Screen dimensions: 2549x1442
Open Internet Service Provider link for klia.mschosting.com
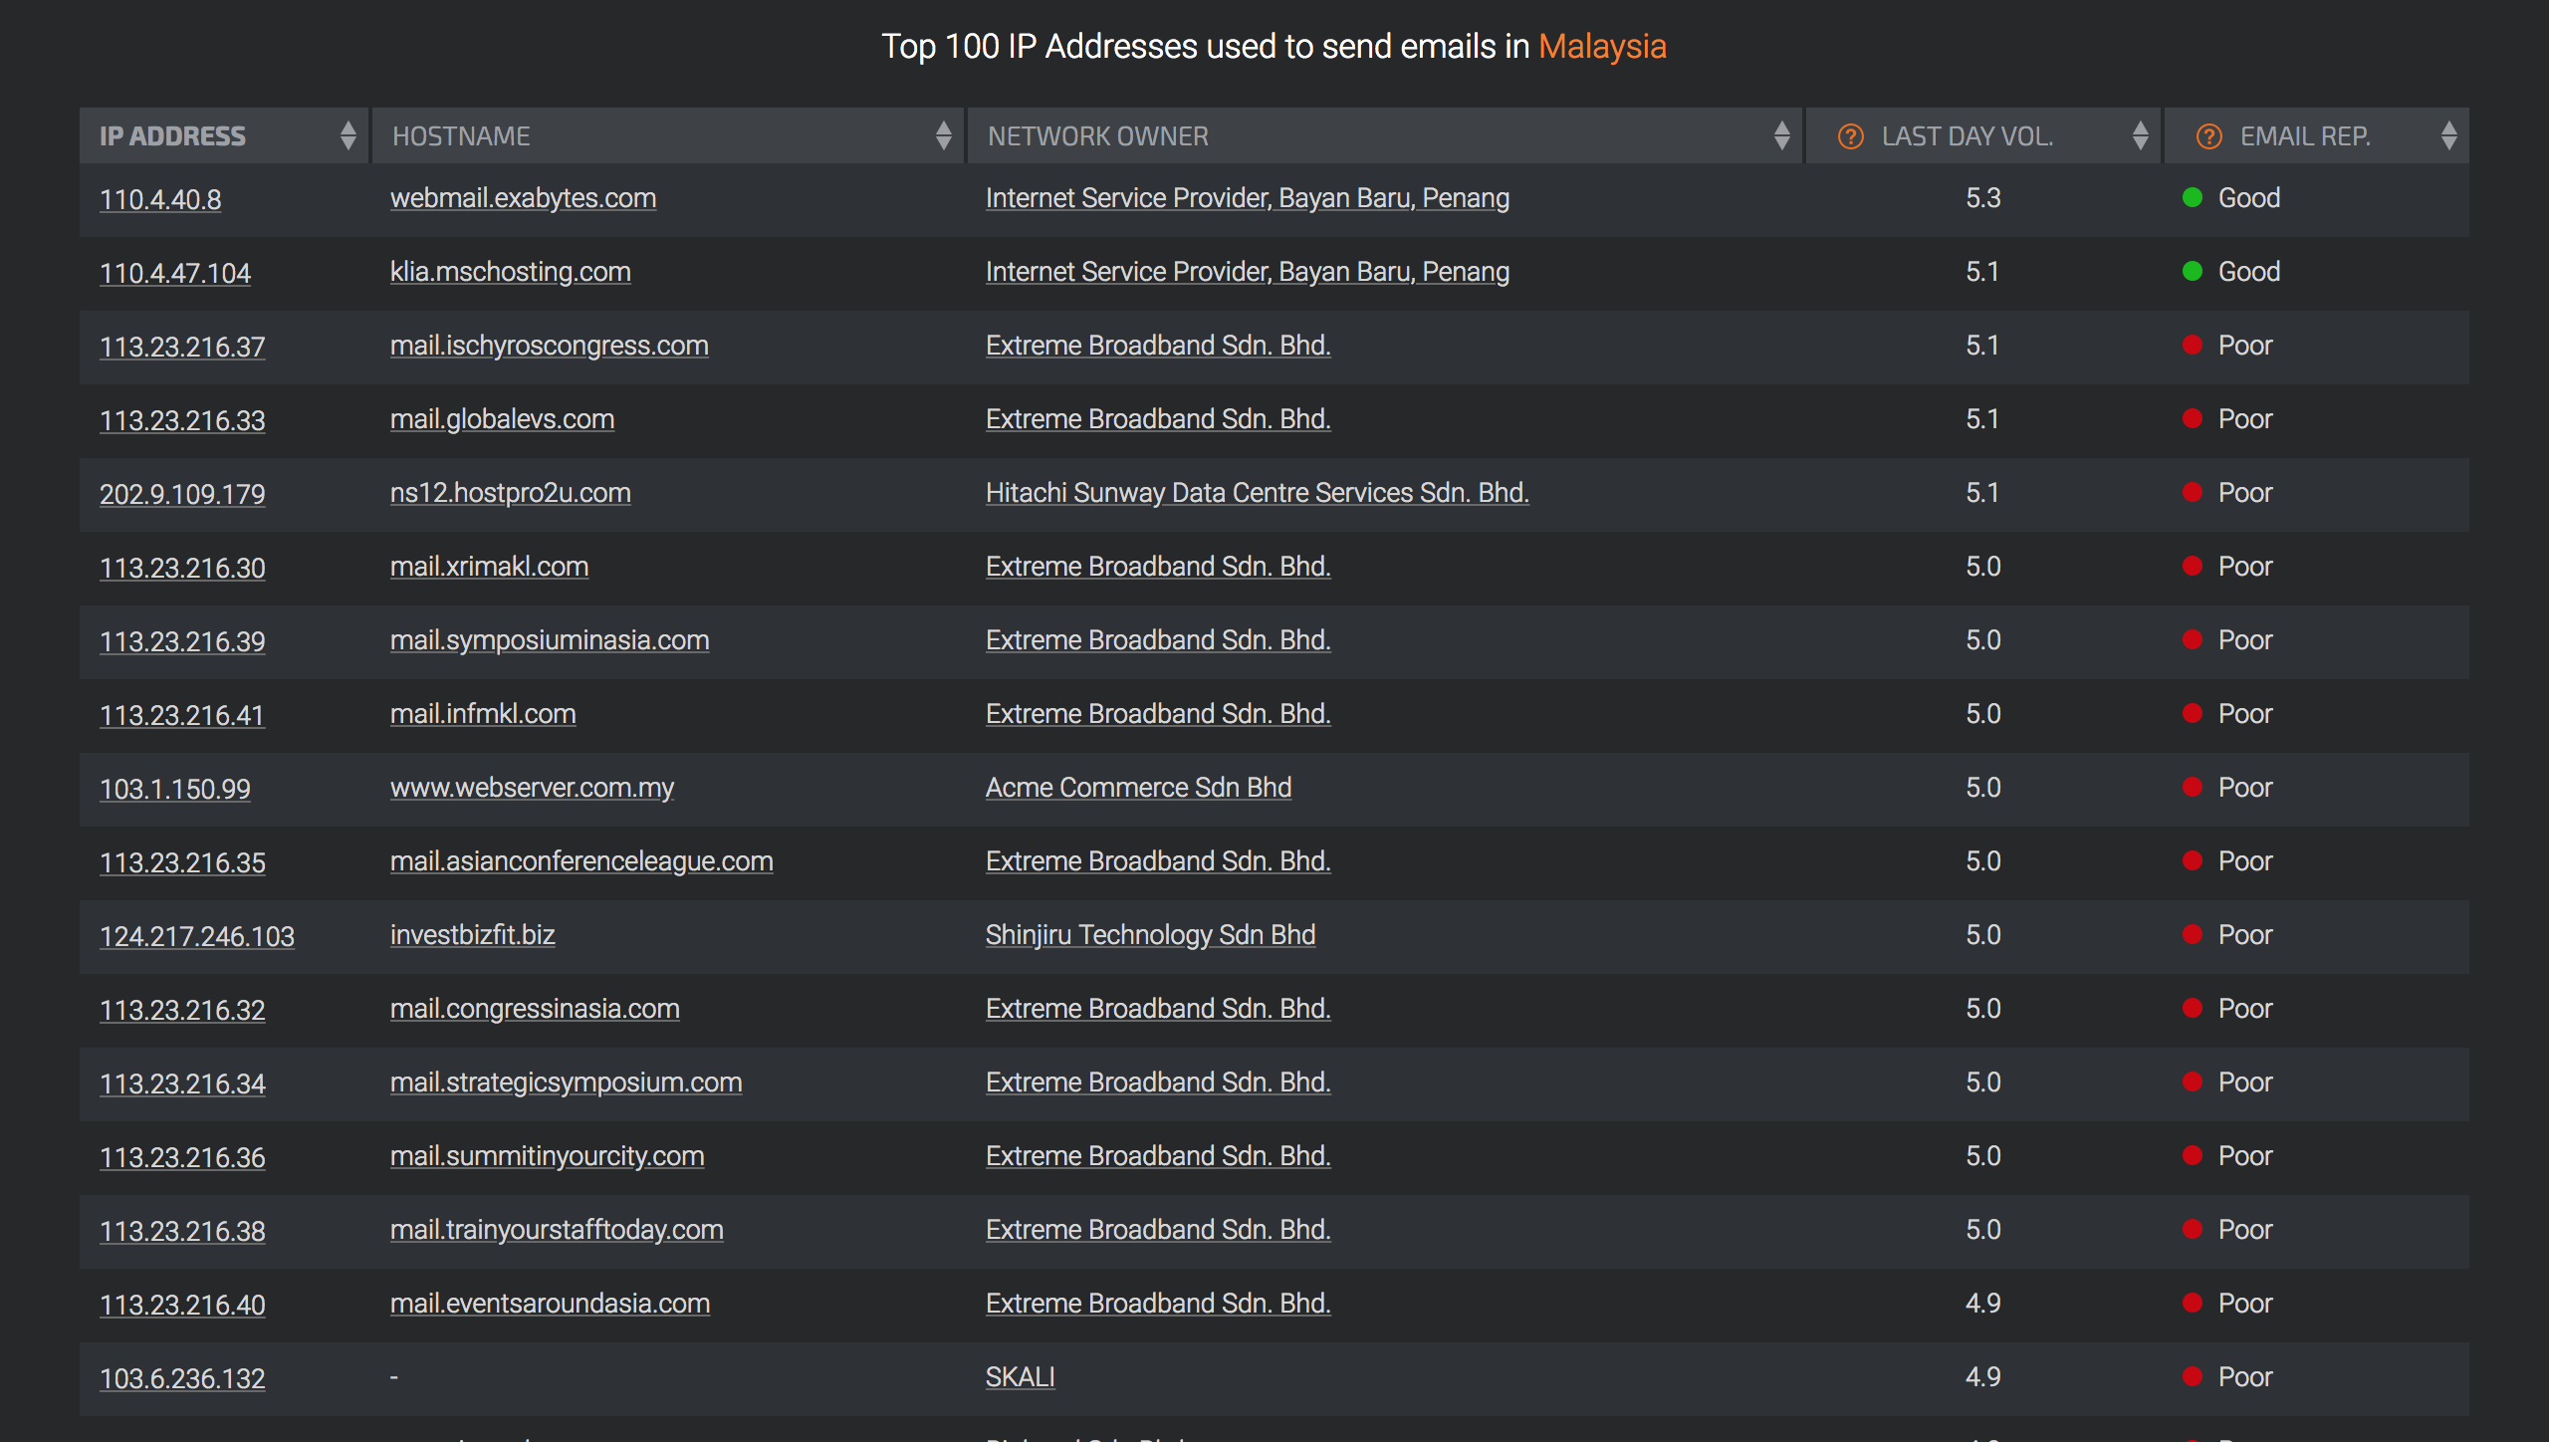1248,272
